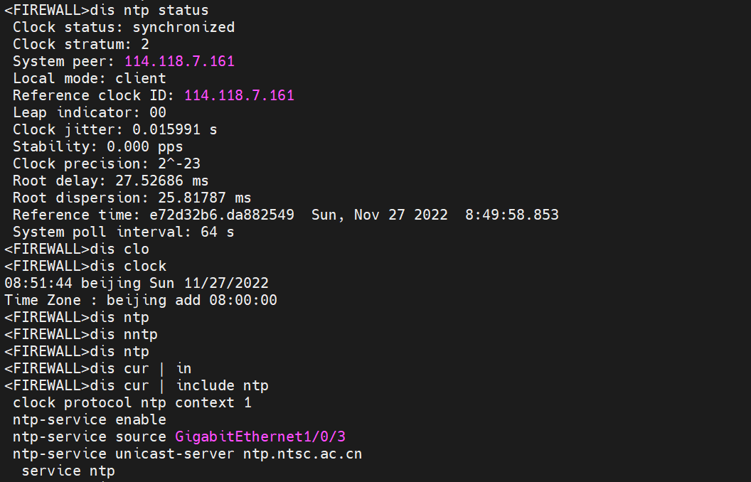
Task: Click the "ntp-service enable" configuration line
Action: pyautogui.click(x=90, y=419)
